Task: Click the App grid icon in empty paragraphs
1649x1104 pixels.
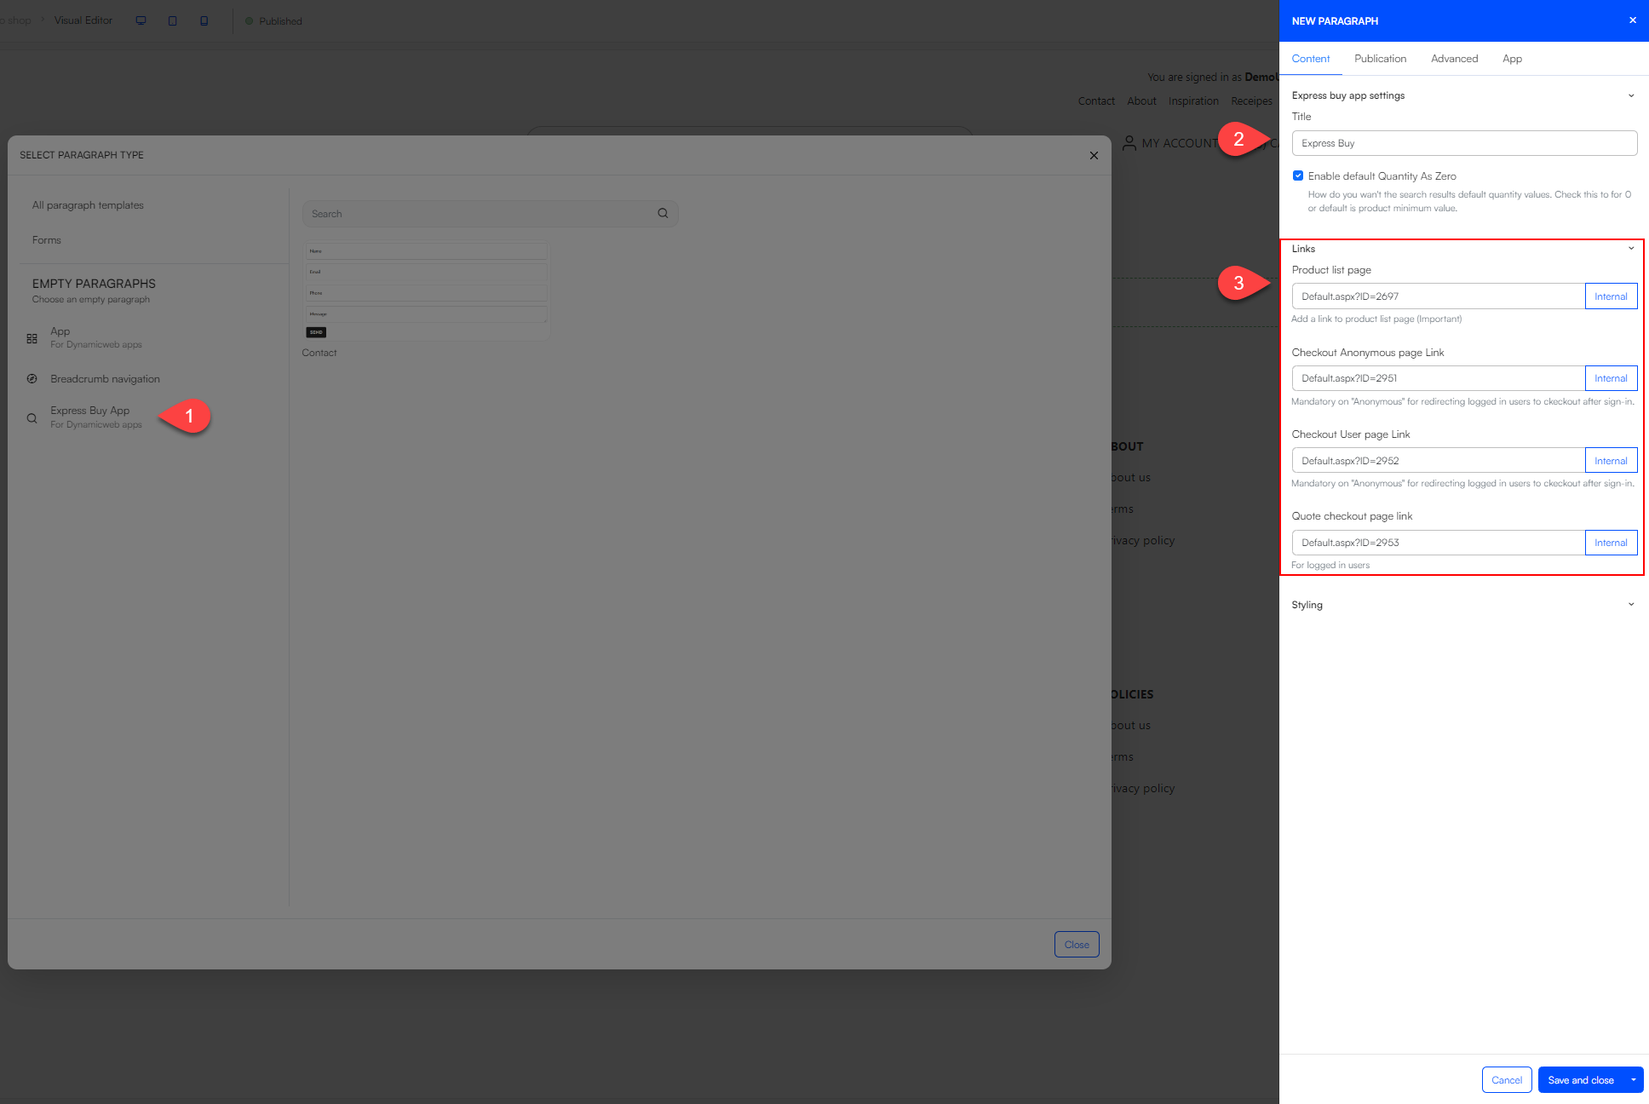Action: point(32,338)
